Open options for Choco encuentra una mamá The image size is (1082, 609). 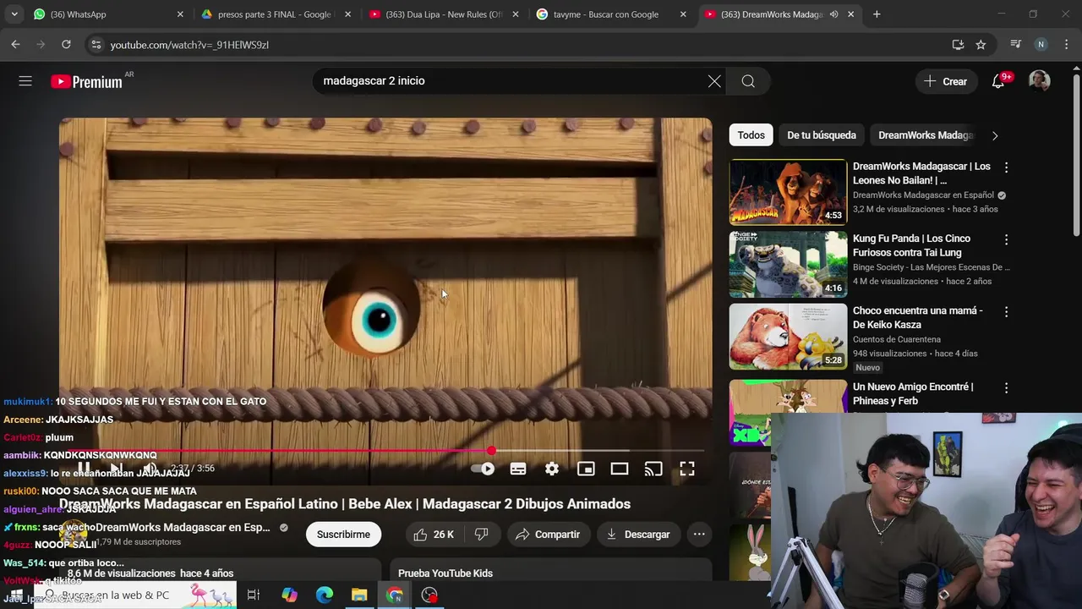[1006, 311]
